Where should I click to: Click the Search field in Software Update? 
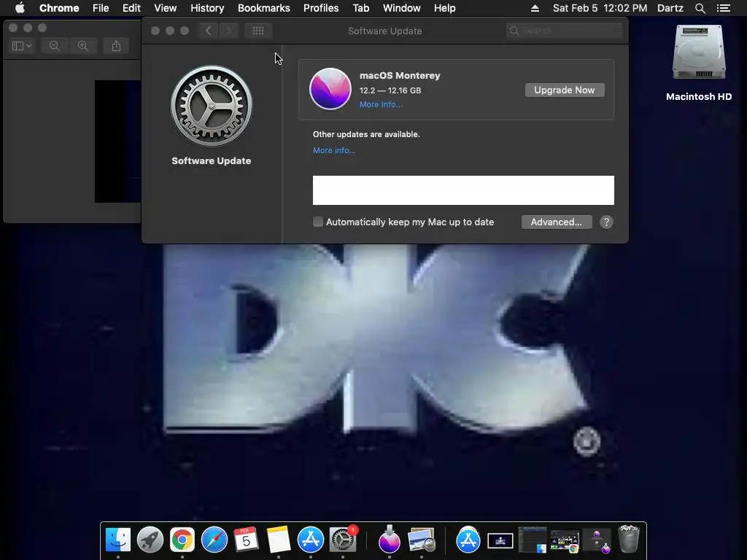(565, 31)
